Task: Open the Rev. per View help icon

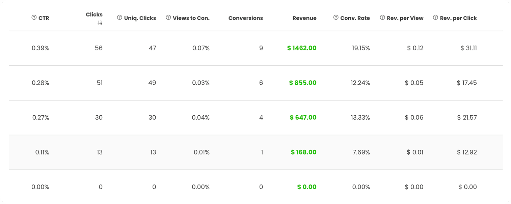Action: (x=382, y=18)
